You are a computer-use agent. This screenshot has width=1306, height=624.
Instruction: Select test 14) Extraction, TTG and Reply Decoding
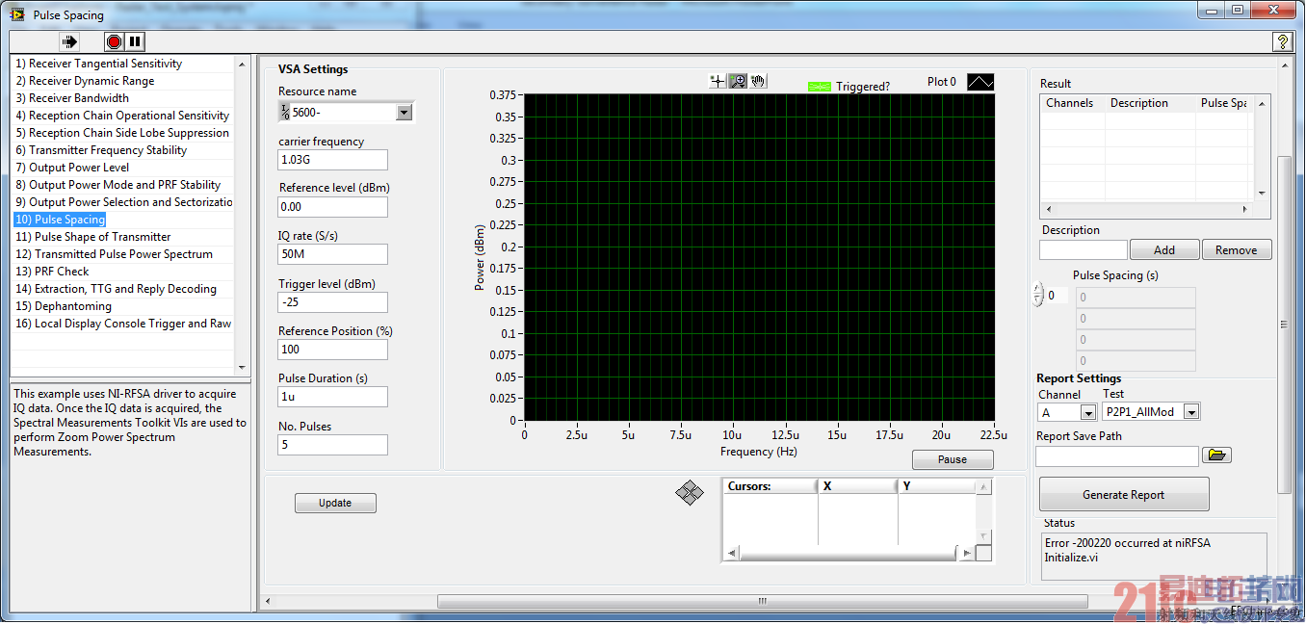click(x=122, y=289)
